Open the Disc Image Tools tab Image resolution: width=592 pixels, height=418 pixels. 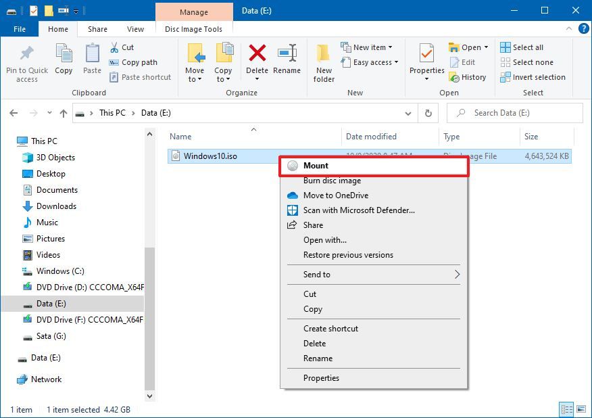click(x=194, y=29)
